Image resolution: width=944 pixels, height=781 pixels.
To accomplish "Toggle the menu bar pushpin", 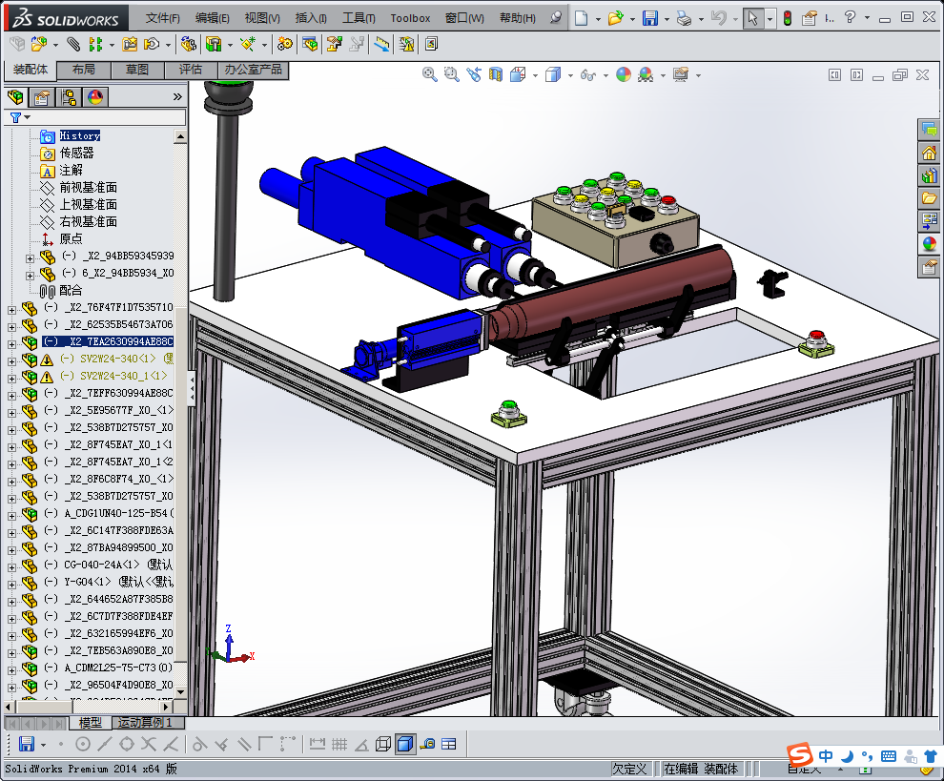I will [x=556, y=18].
